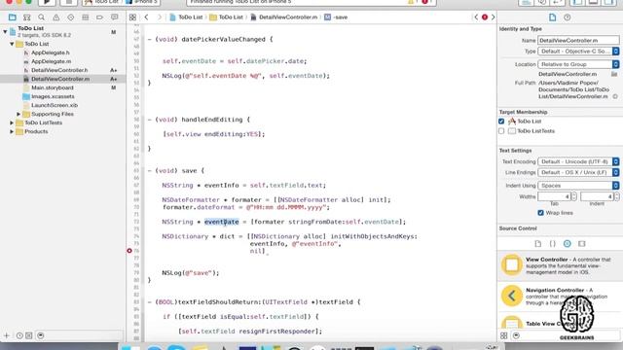Viewport: 623px width, 350px height.
Task: Open the file Type dropdown
Action: click(578, 52)
